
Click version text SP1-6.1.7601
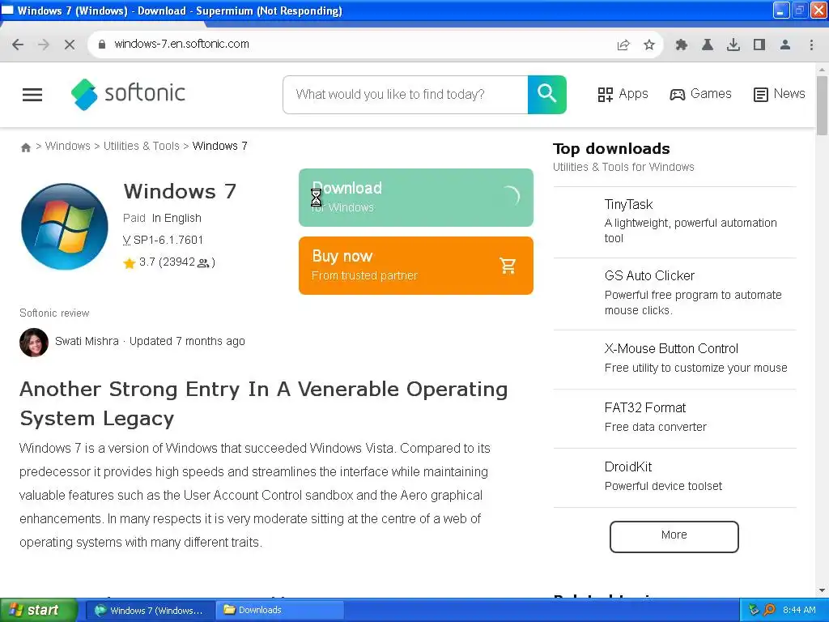[x=168, y=240]
